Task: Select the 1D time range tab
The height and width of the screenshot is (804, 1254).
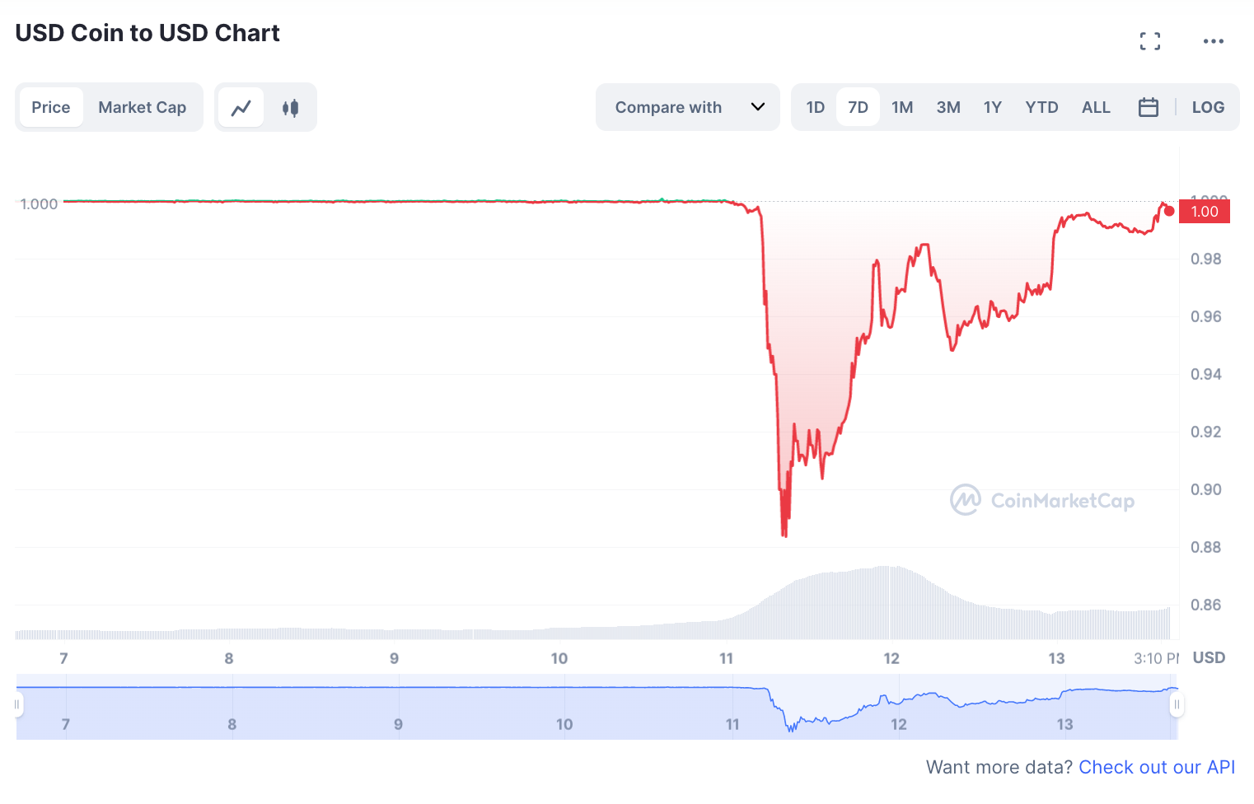Action: pos(816,107)
